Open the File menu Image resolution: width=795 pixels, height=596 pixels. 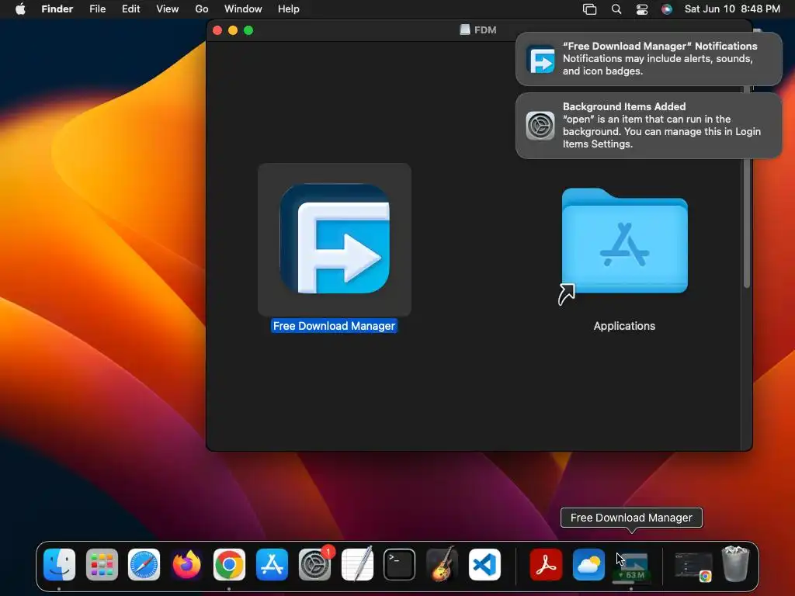pyautogui.click(x=97, y=9)
